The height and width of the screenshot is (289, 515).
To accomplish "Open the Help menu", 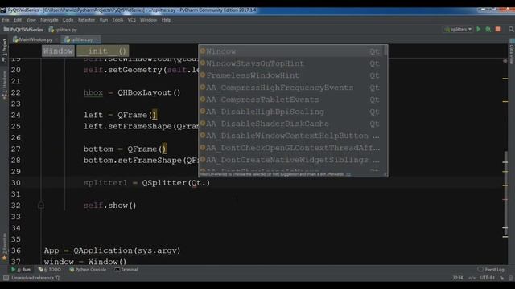I will click(x=167, y=20).
